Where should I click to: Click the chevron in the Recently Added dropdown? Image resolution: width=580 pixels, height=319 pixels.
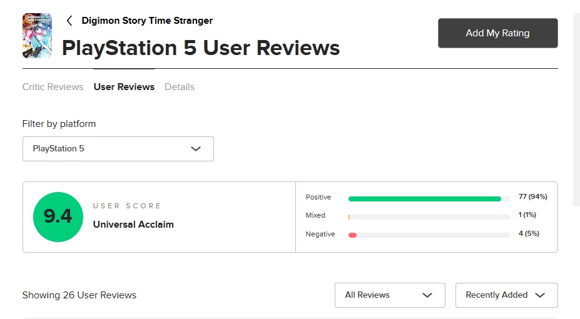(540, 295)
